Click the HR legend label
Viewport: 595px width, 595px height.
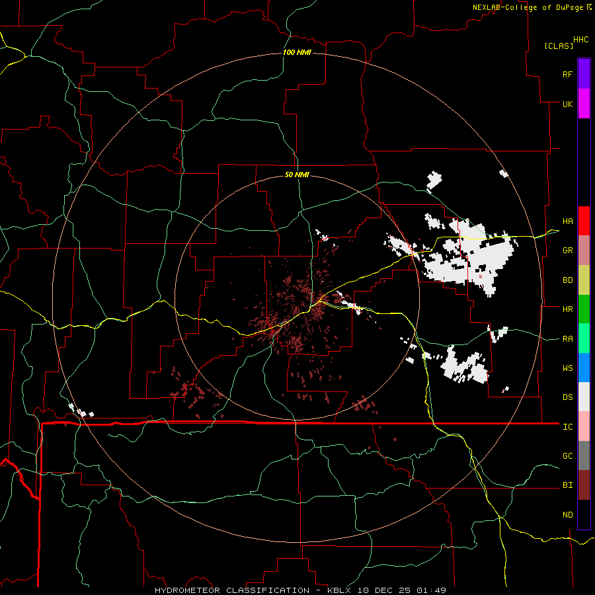pyautogui.click(x=567, y=309)
